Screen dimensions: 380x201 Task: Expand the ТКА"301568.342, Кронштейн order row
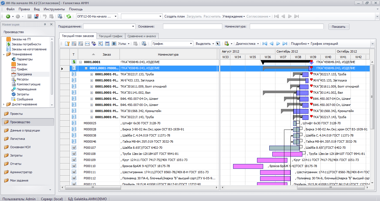[92, 111]
